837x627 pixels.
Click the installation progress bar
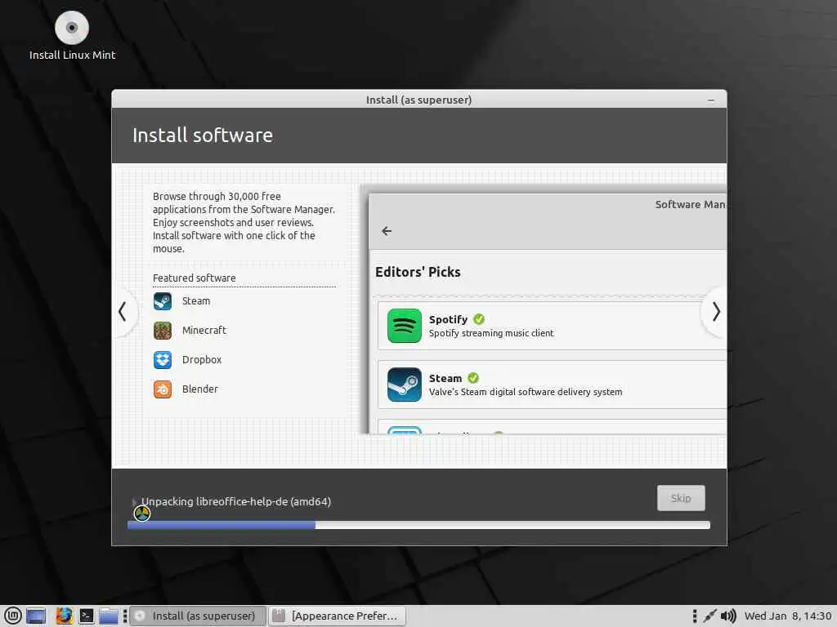(418, 525)
